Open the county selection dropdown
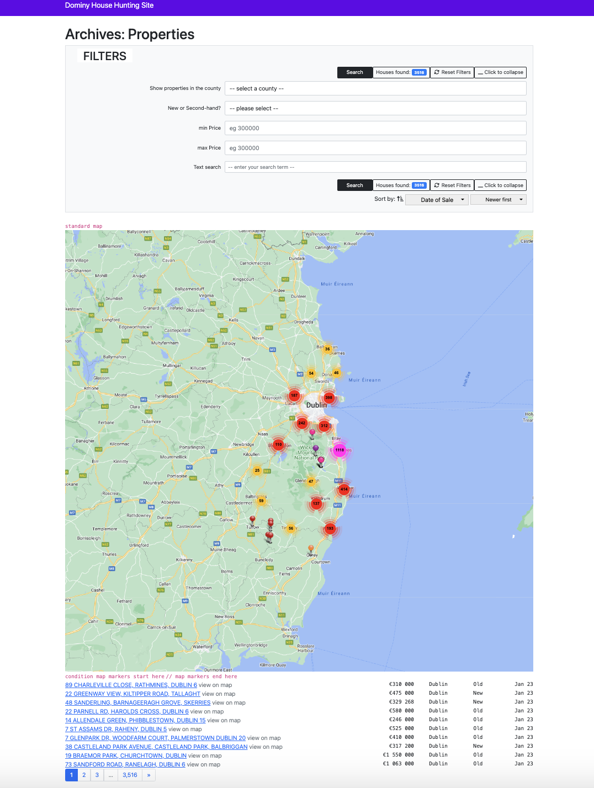 tap(375, 88)
